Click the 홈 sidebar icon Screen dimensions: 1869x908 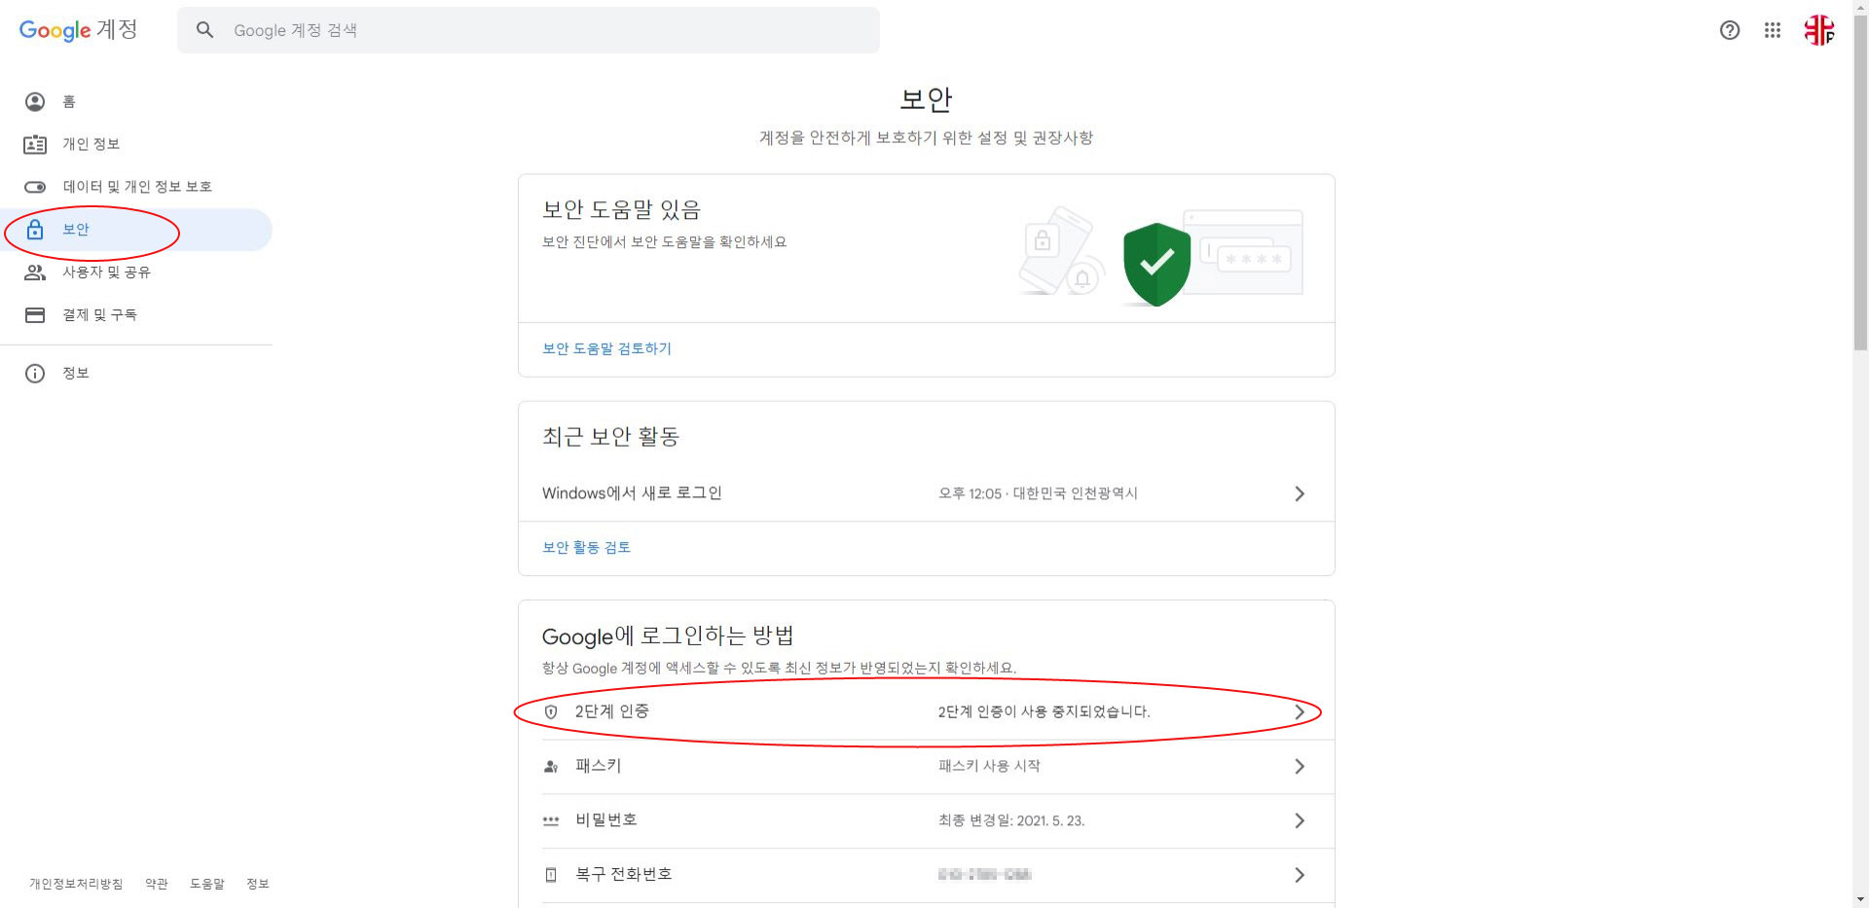[35, 101]
